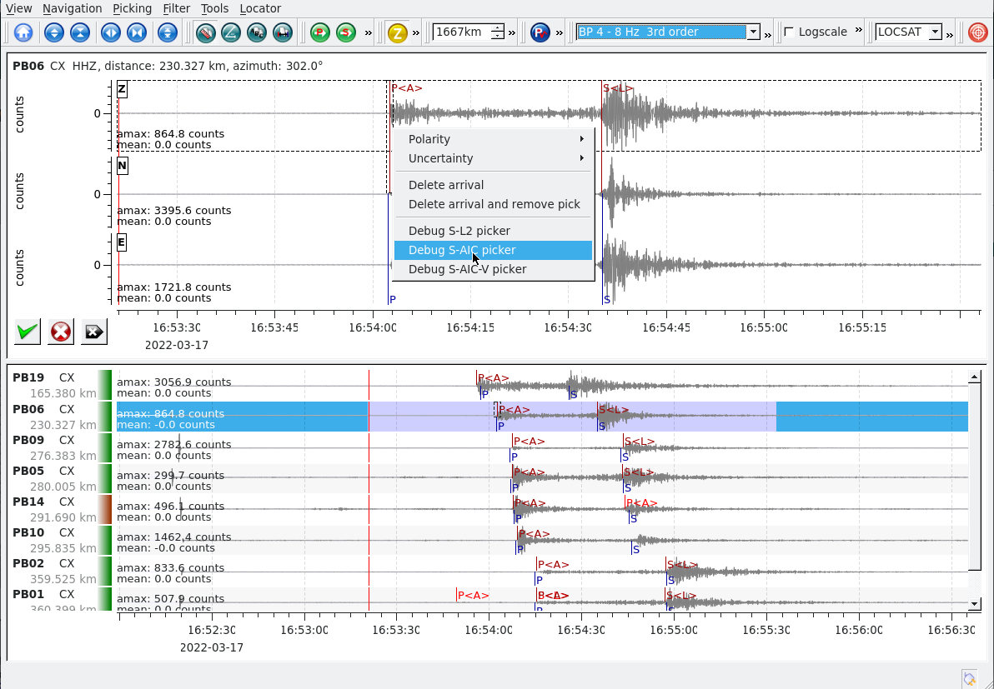The width and height of the screenshot is (994, 689).
Task: Click the red target locator icon
Action: [977, 32]
